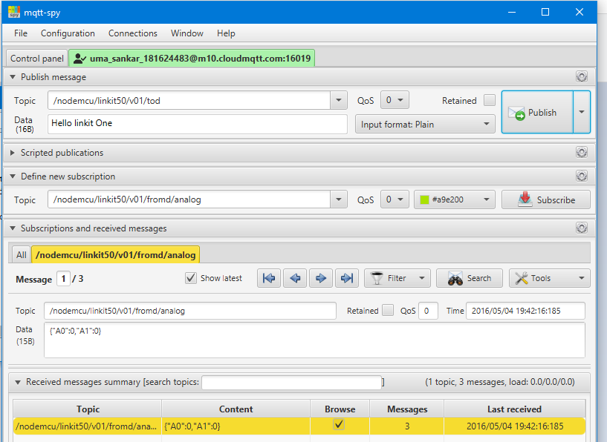Click the received message Time field

point(525,311)
